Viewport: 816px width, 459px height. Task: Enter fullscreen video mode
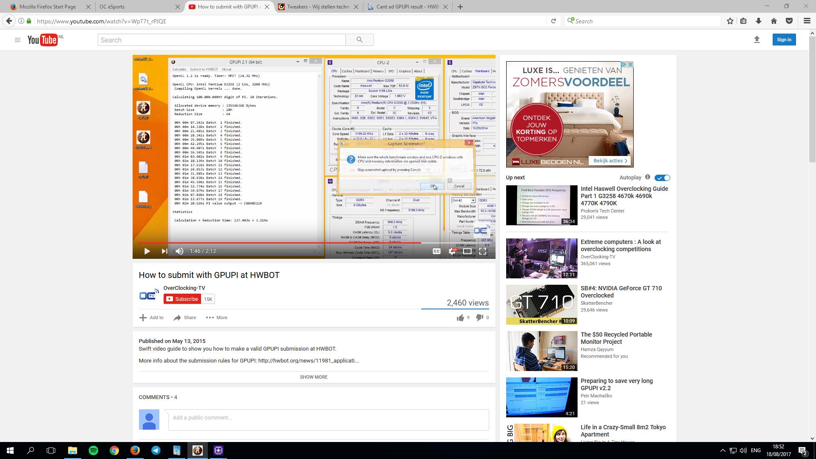(x=483, y=251)
